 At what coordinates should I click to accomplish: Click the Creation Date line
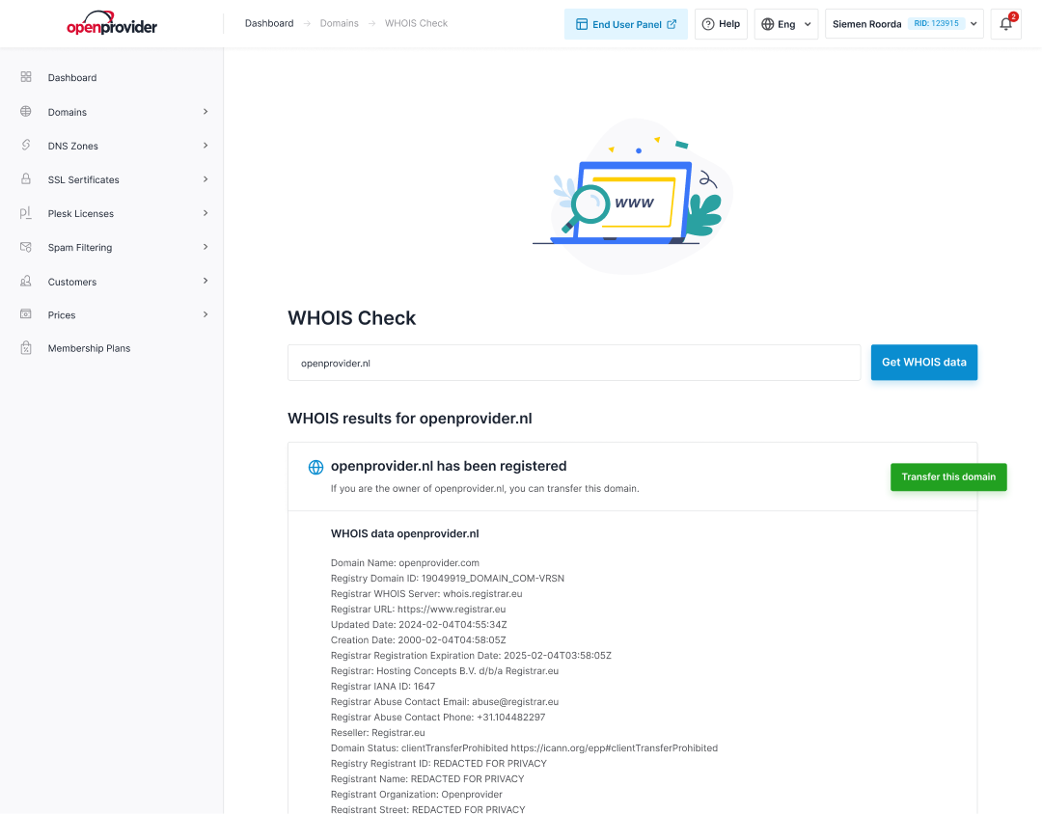[x=418, y=639]
